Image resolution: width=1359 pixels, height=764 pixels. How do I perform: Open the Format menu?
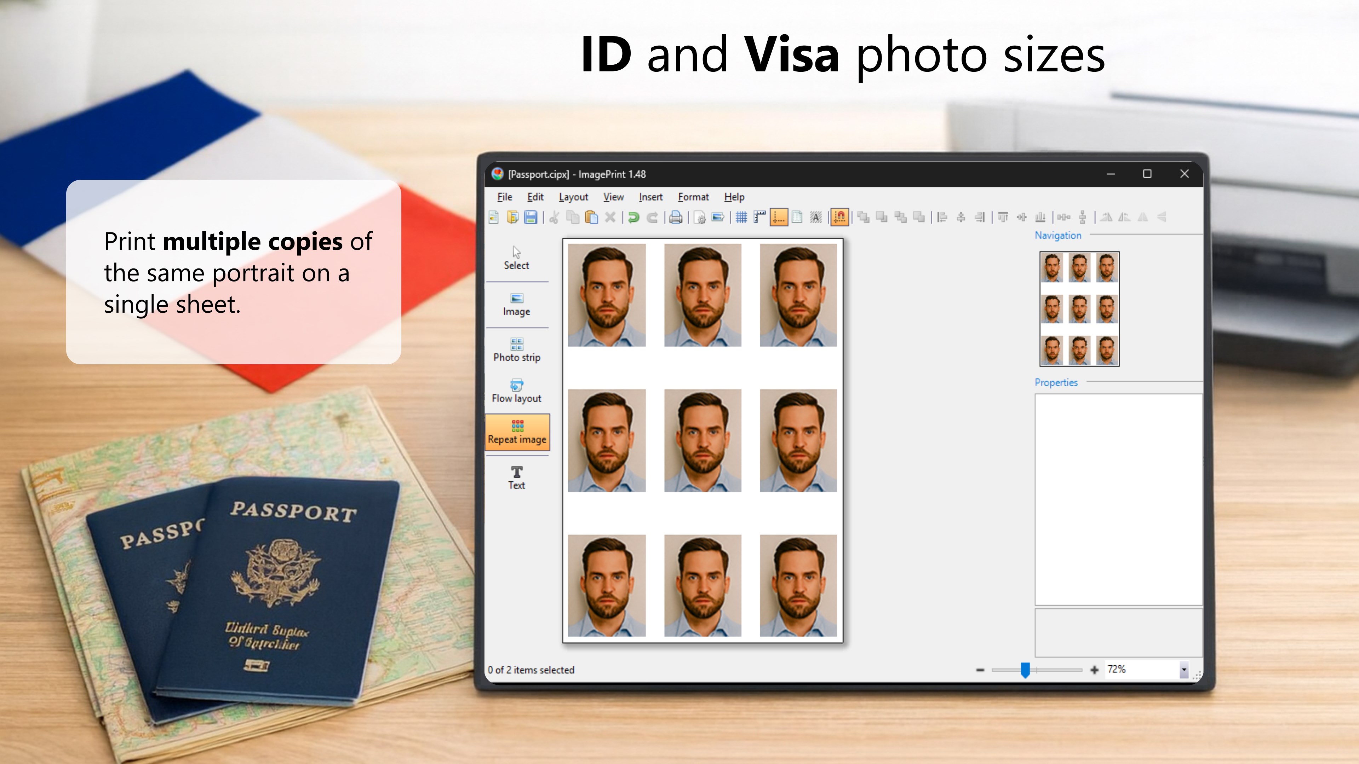693,197
